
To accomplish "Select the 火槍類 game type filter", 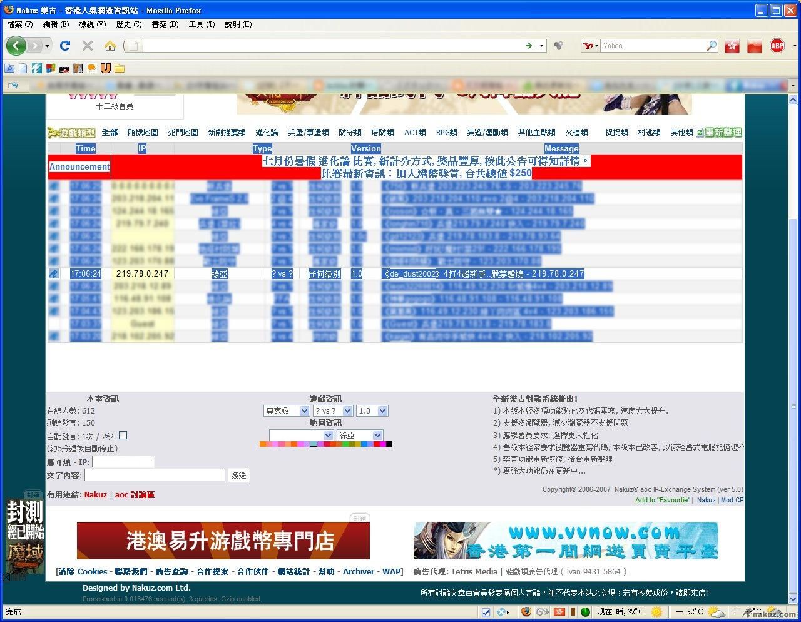I will click(576, 133).
